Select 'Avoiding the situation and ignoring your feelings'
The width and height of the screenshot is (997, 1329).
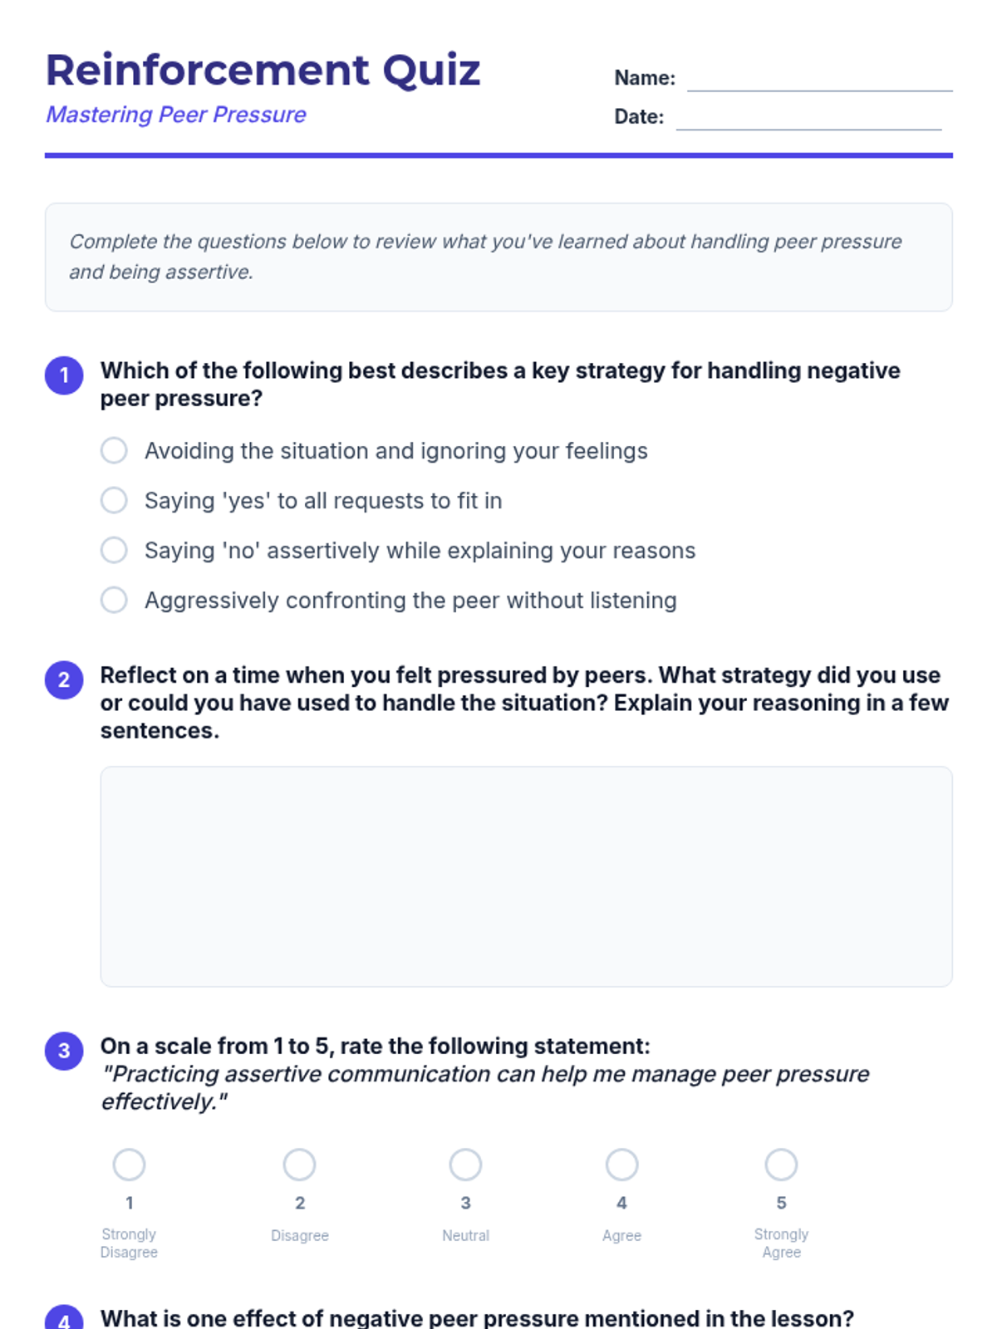tap(114, 451)
